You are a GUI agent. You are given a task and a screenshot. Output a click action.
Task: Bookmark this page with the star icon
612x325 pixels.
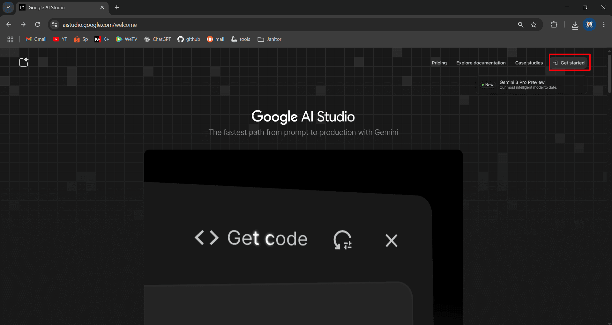[534, 25]
